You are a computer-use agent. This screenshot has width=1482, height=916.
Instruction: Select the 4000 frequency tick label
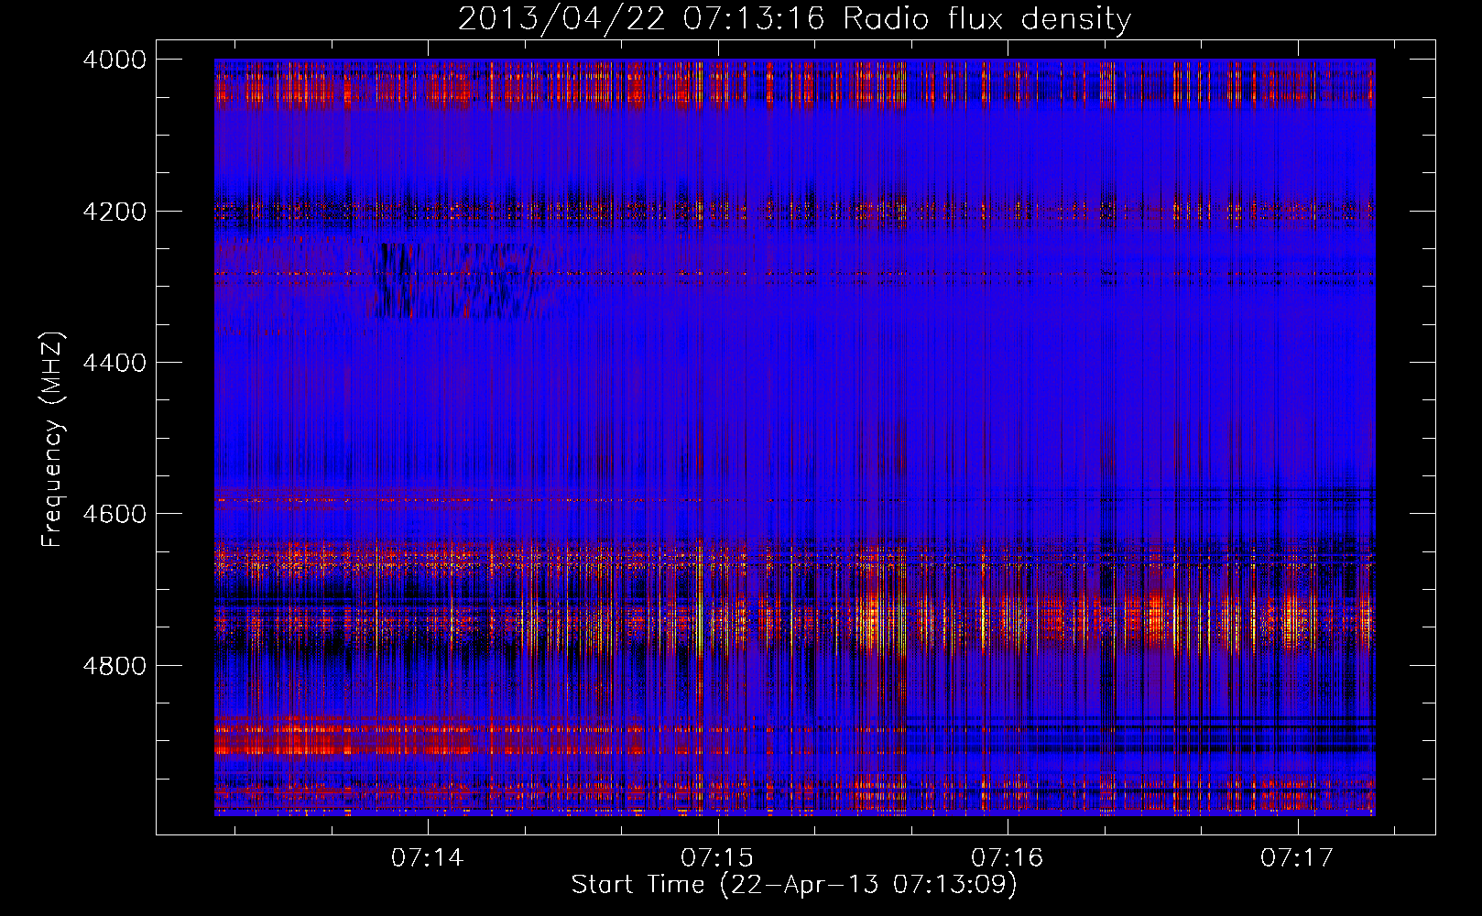click(114, 60)
